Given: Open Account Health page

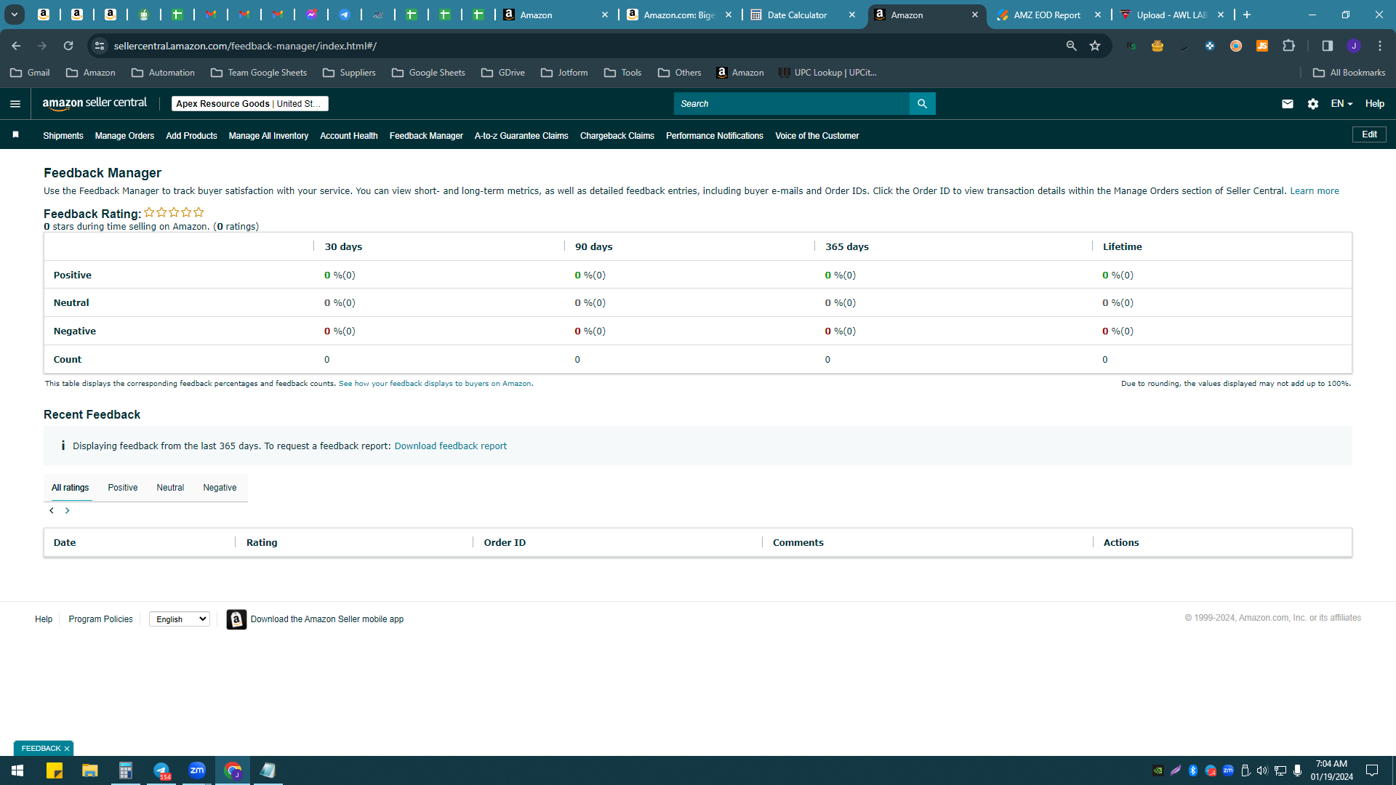Looking at the screenshot, I should pyautogui.click(x=349, y=136).
